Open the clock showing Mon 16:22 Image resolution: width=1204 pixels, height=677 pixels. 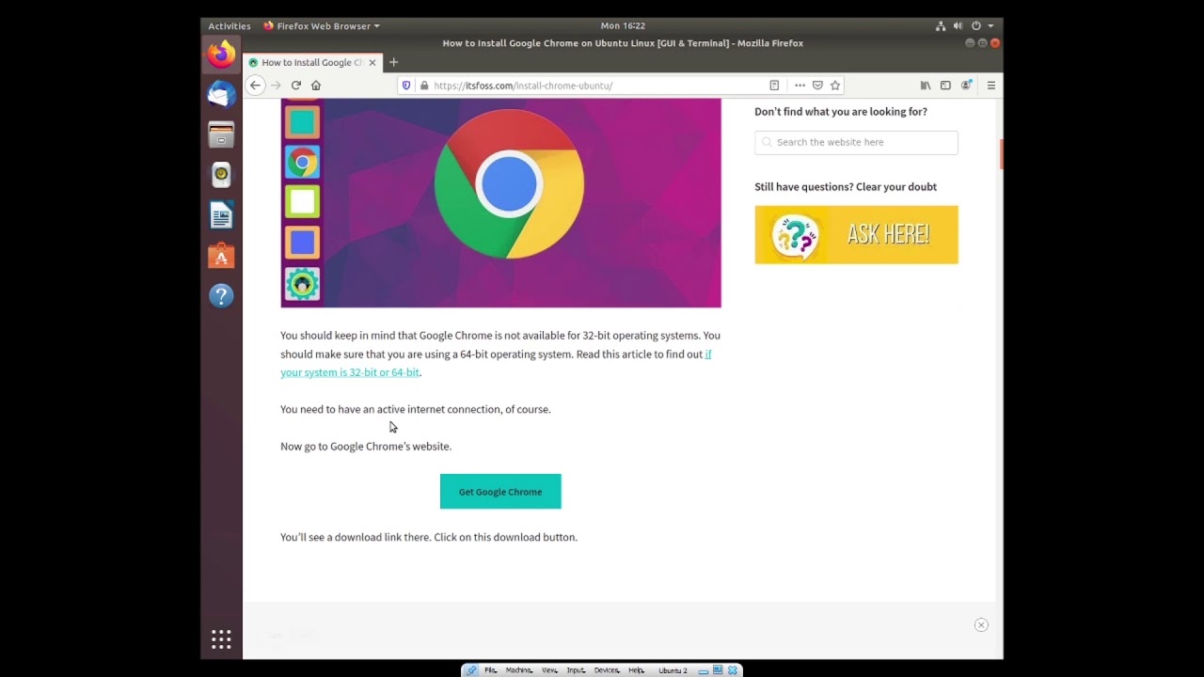pos(623,26)
